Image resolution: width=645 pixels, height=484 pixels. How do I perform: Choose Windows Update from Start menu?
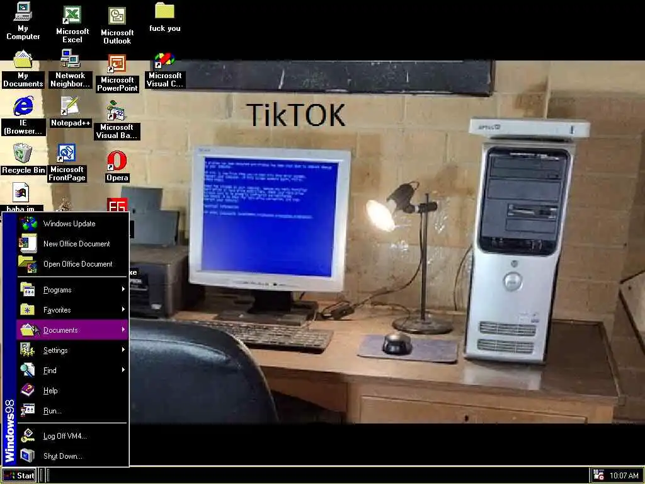point(72,224)
